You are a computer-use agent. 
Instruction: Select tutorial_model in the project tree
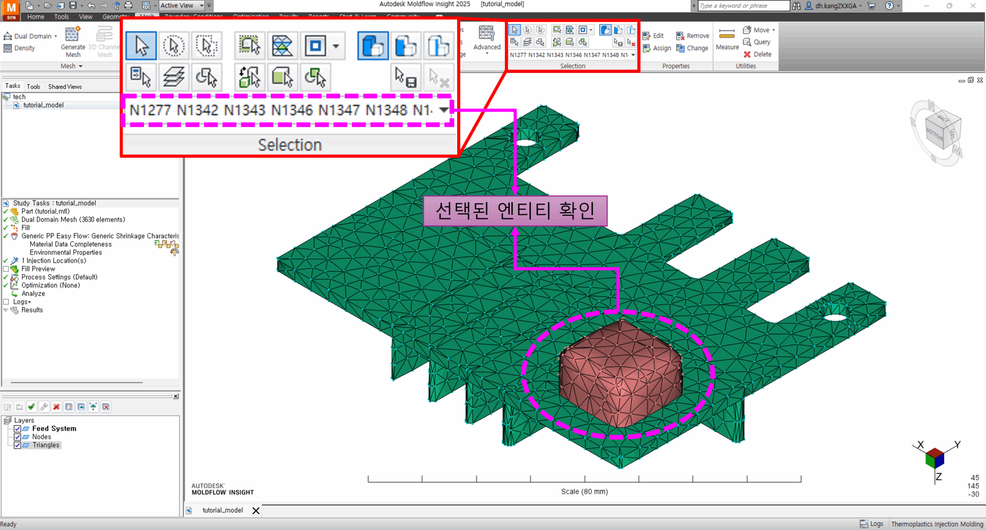coord(43,105)
